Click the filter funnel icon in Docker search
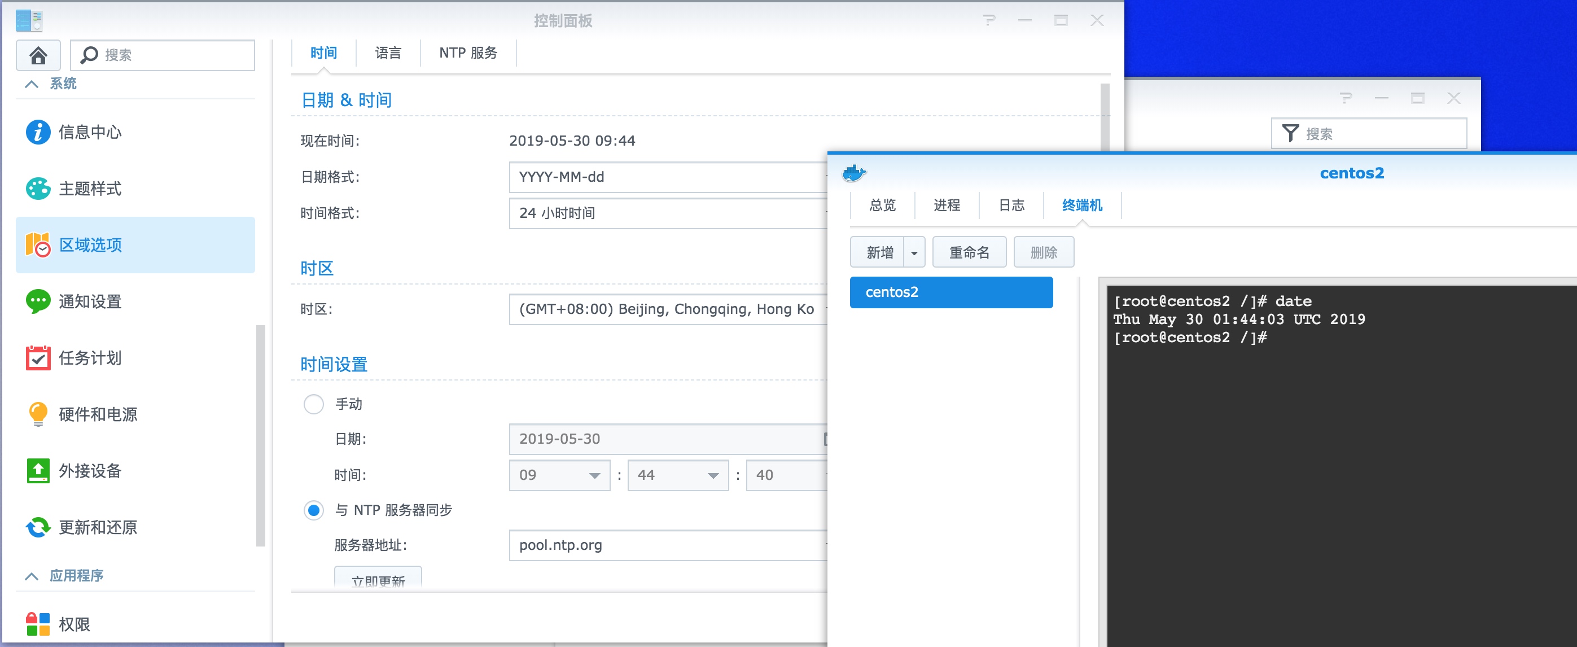This screenshot has height=647, width=1577. [x=1290, y=133]
